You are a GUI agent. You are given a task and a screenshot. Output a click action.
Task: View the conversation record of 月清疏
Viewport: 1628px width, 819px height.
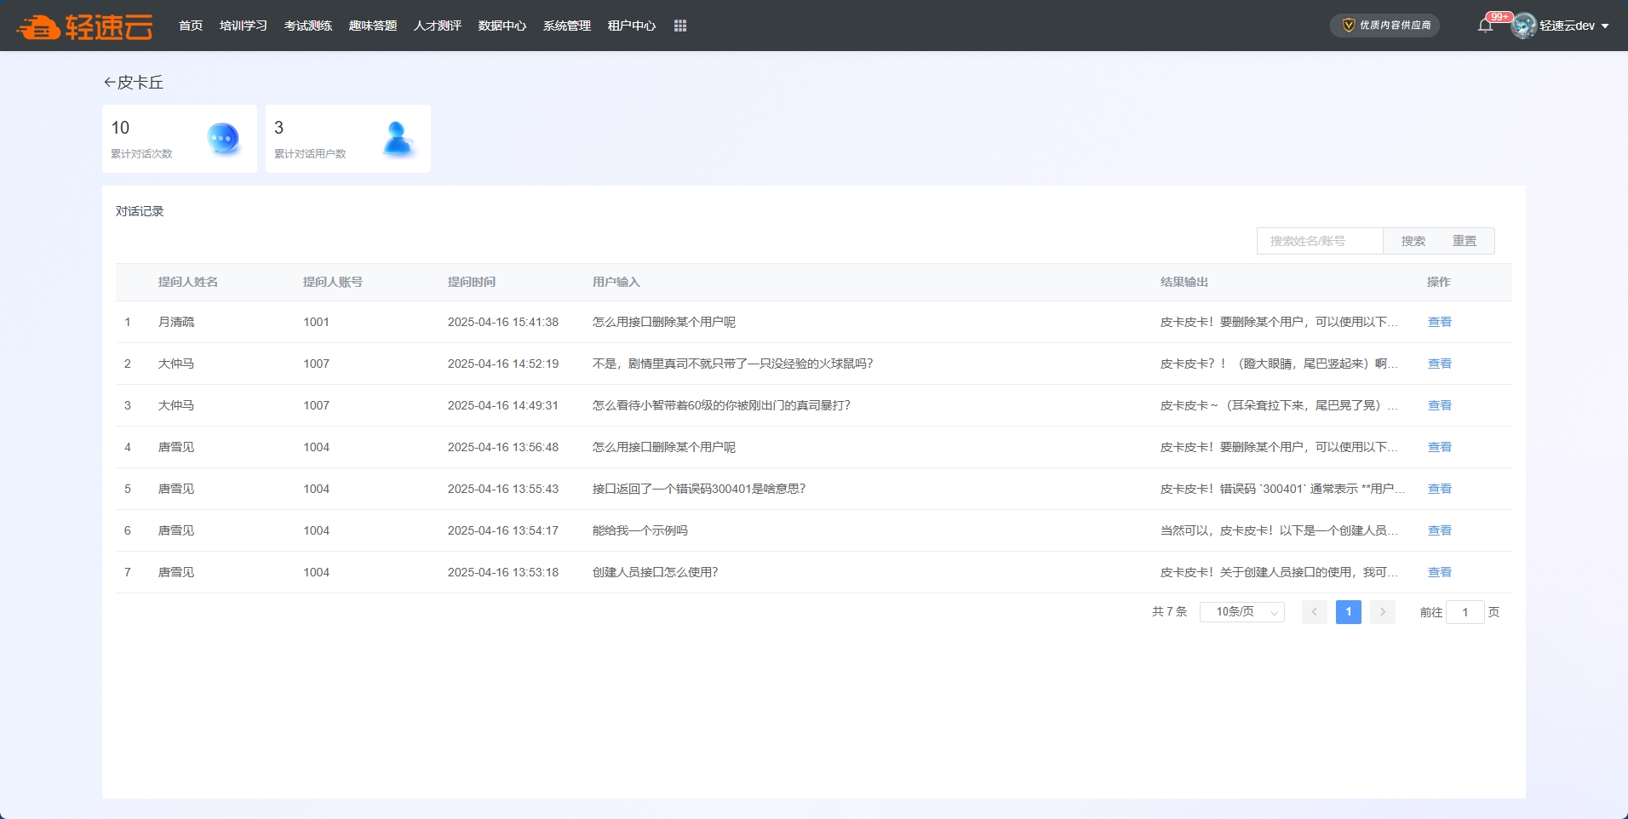[1439, 322]
